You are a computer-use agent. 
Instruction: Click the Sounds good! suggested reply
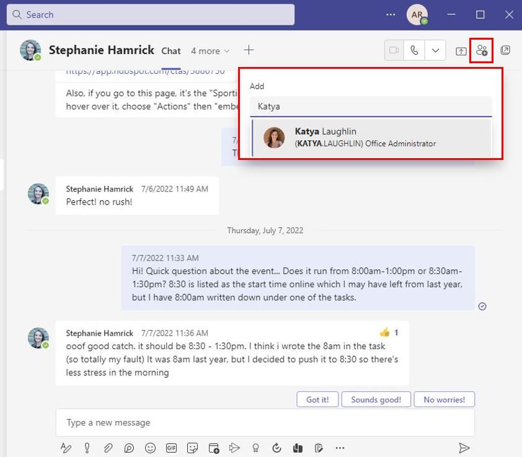pos(376,399)
